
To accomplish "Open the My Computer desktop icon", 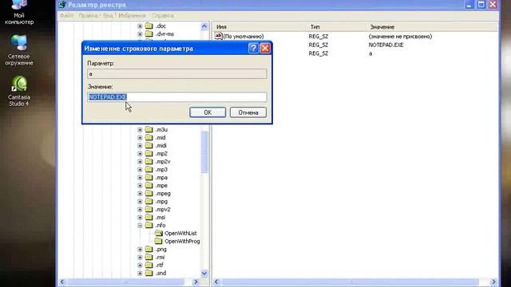I will 19,12.
